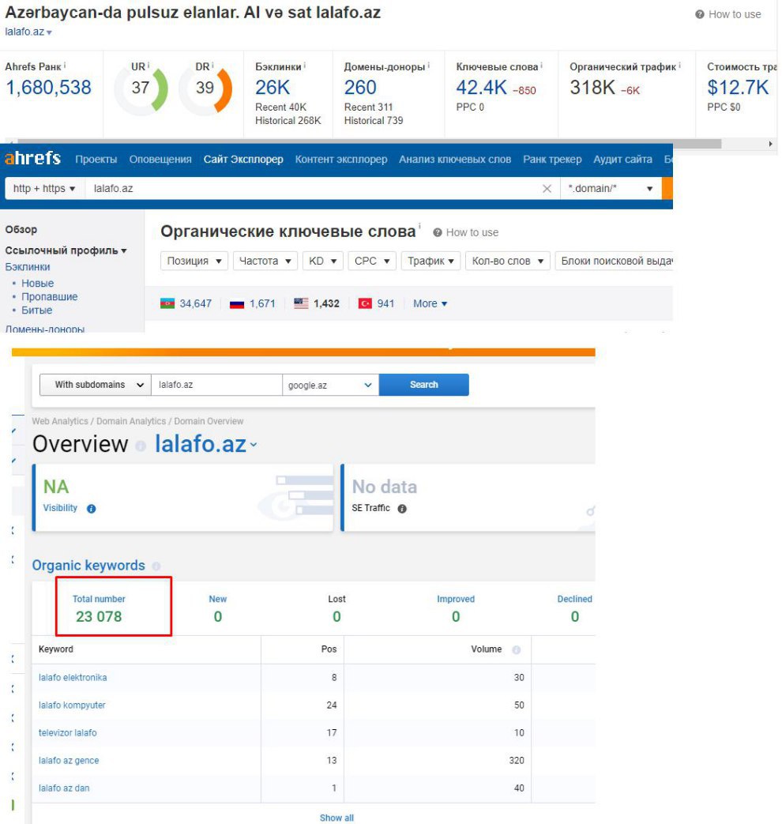Open the google.az search engine dropdown
782x824 pixels.
pyautogui.click(x=330, y=385)
